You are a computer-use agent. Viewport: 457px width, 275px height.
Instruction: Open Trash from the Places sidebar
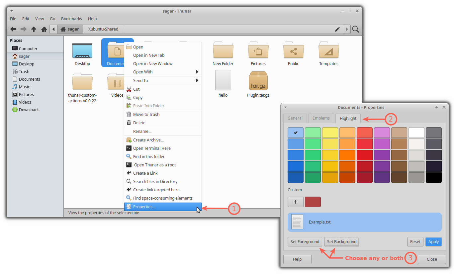(25, 71)
